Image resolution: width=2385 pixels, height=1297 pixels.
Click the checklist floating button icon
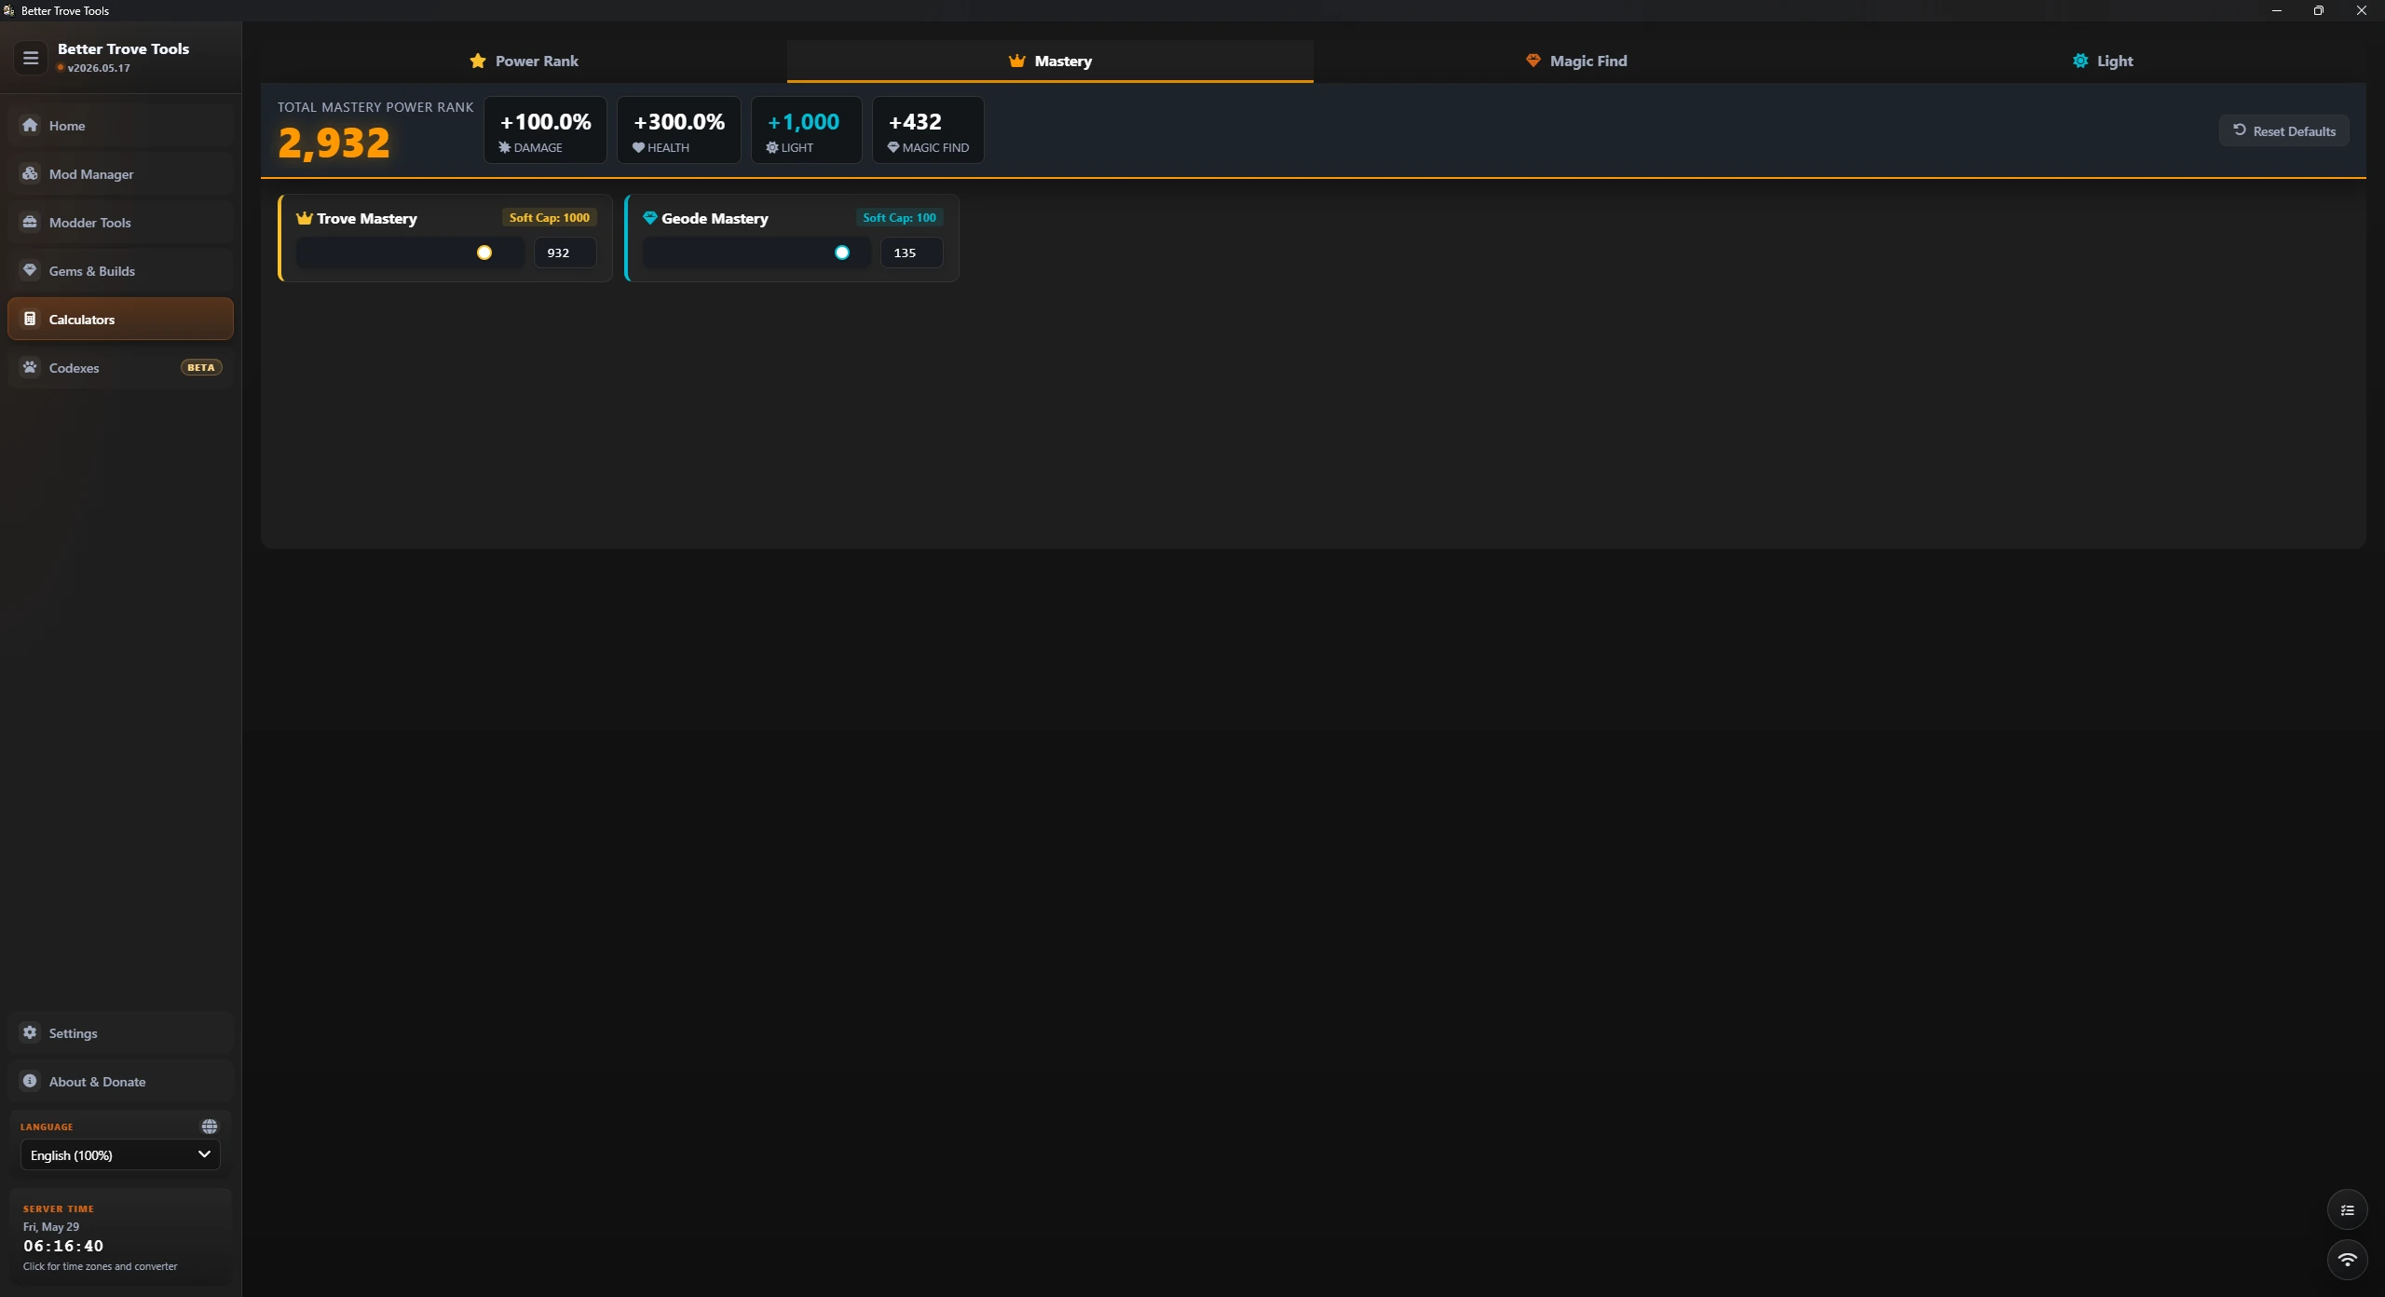2348,1210
